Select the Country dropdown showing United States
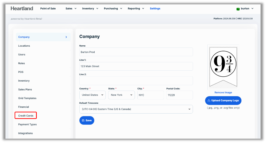This screenshot has height=143, width=266. click(92, 95)
